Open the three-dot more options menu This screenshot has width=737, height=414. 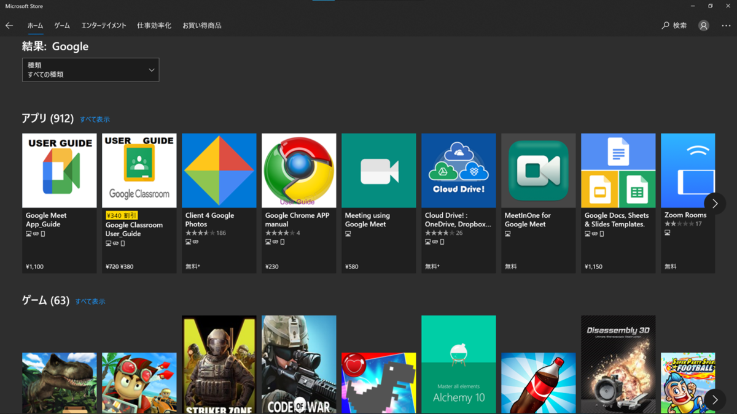(726, 26)
